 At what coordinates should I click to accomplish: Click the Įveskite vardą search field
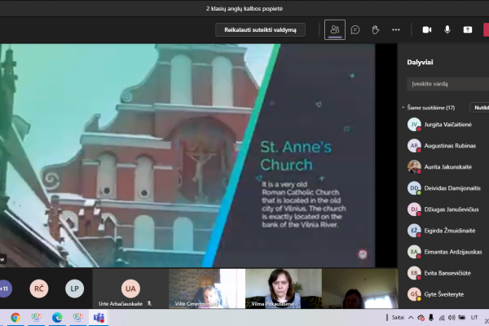(x=447, y=84)
